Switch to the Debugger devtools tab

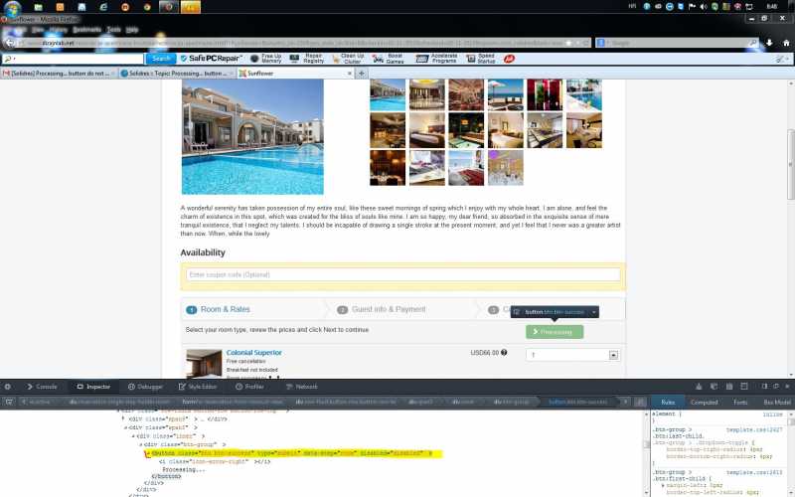coord(146,386)
